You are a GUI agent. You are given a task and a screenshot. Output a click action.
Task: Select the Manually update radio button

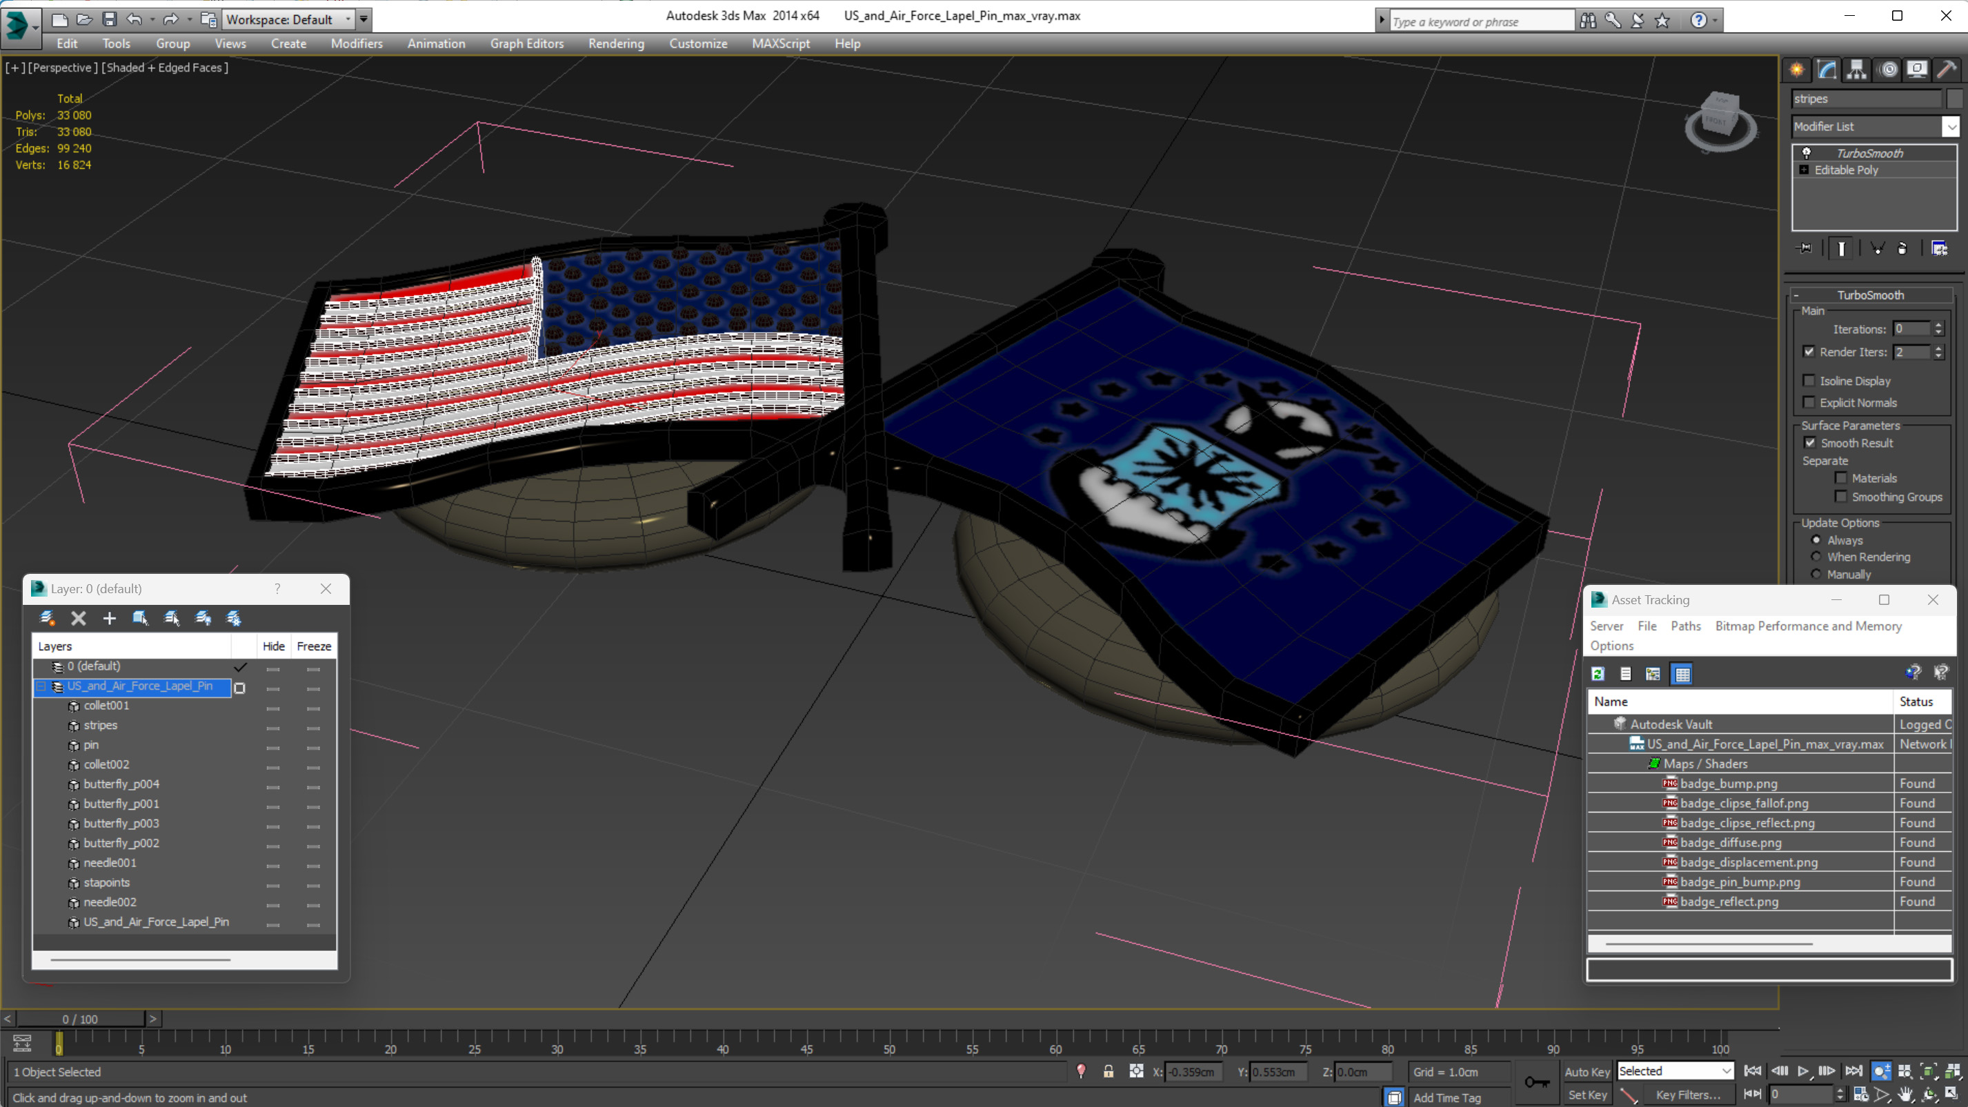[1816, 574]
